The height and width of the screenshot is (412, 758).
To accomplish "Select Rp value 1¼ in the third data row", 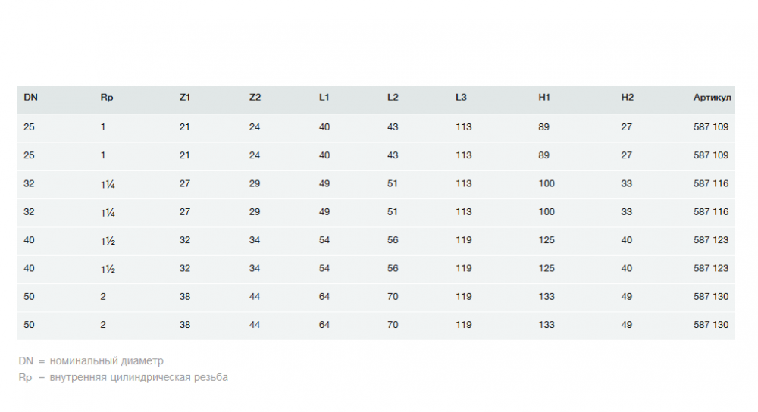I will (x=107, y=183).
